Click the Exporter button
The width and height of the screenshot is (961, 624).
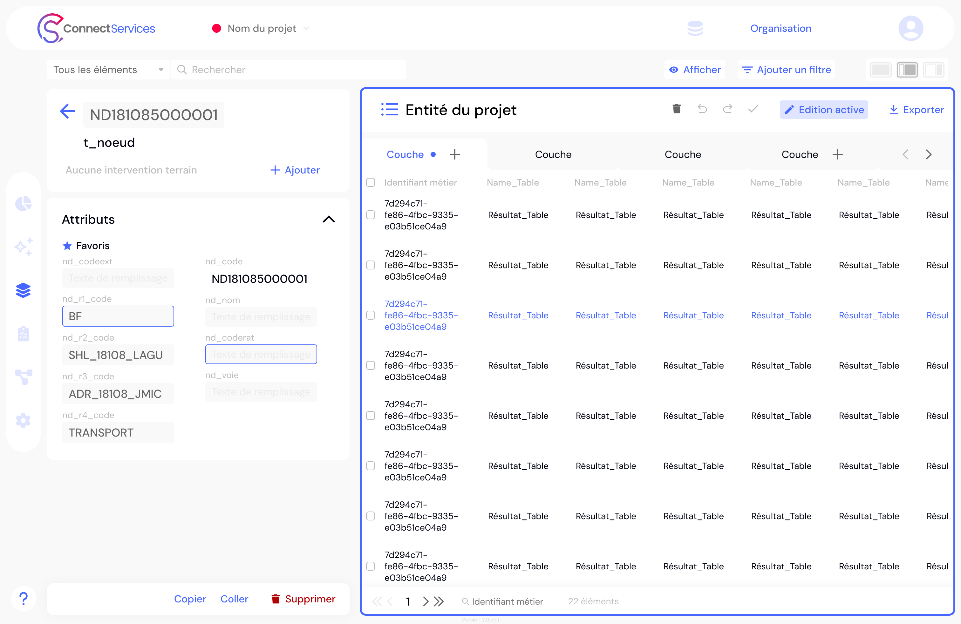[916, 109]
